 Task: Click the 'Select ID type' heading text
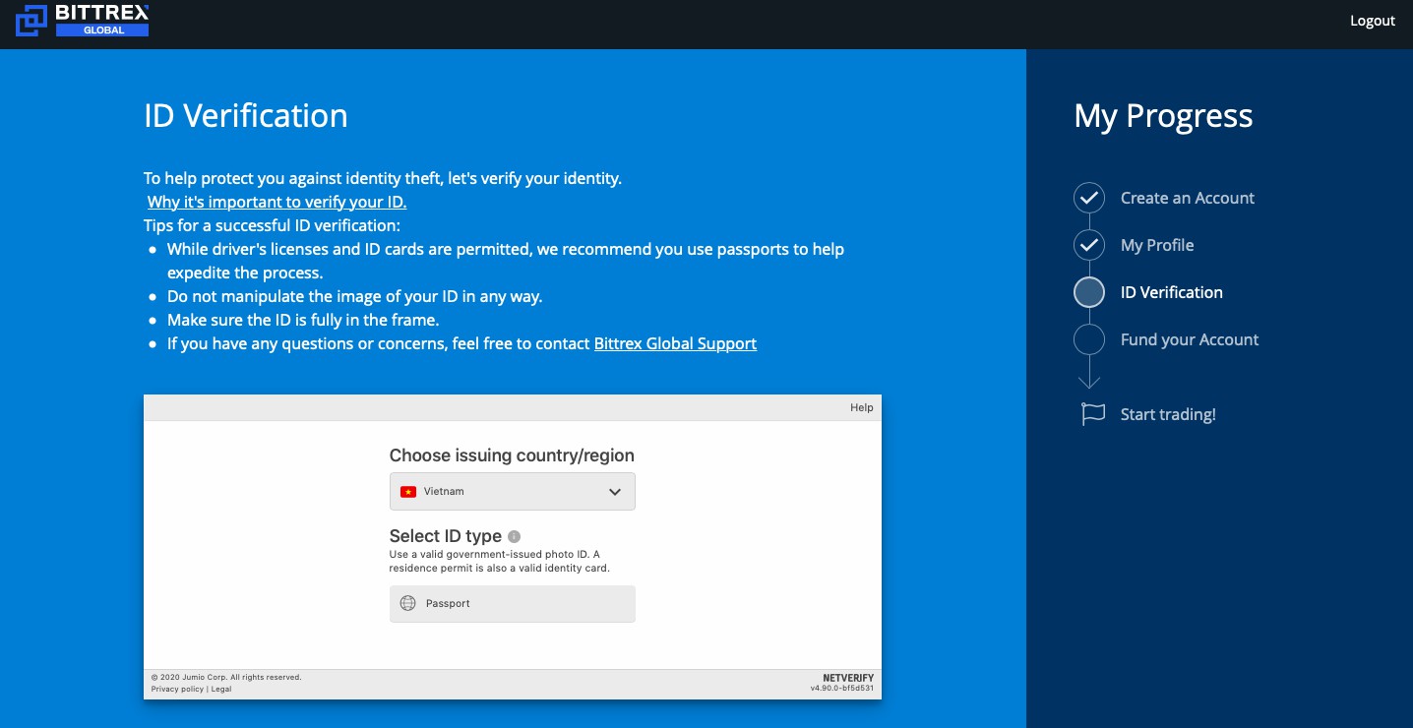coord(446,536)
